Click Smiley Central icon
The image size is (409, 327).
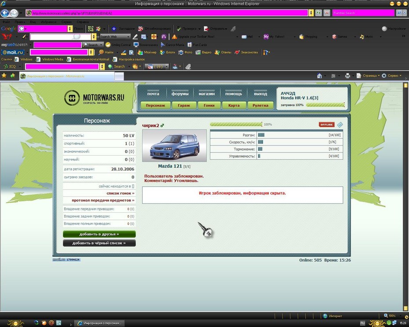[108, 45]
